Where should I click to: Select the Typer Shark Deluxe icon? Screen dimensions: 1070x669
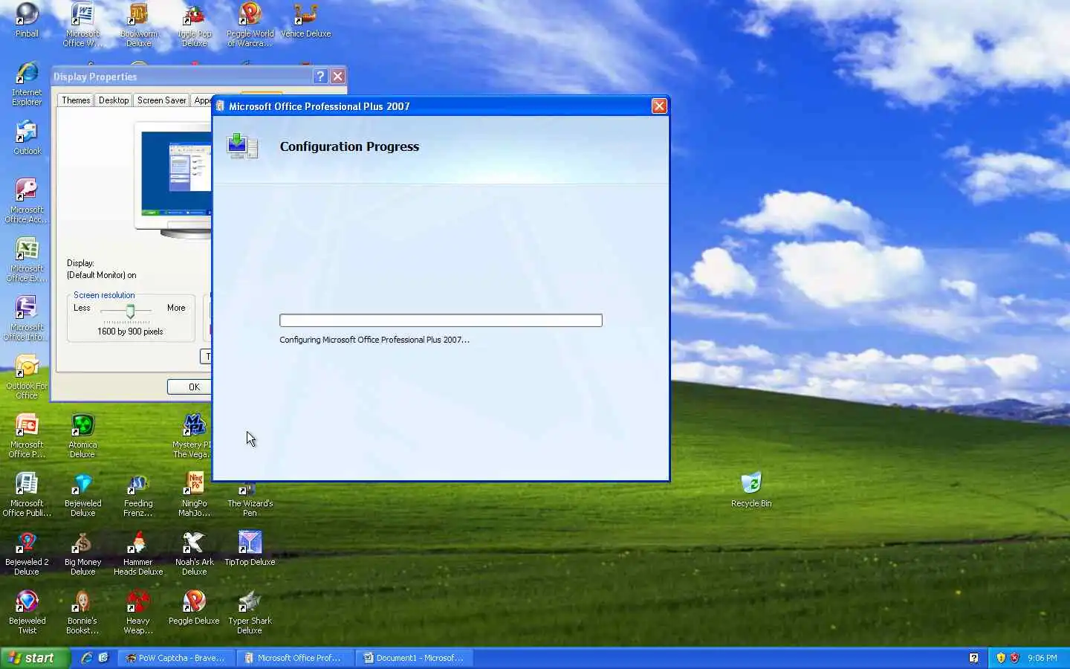tap(250, 612)
